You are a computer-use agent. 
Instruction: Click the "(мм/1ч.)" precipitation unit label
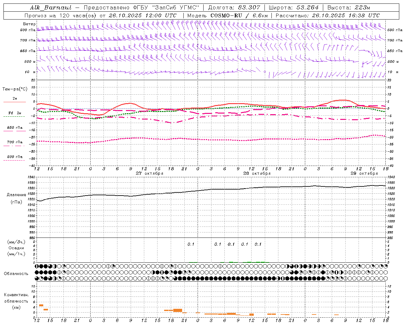point(16,254)
